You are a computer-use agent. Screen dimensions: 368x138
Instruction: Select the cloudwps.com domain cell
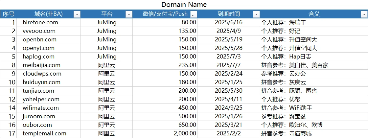coord(42,74)
